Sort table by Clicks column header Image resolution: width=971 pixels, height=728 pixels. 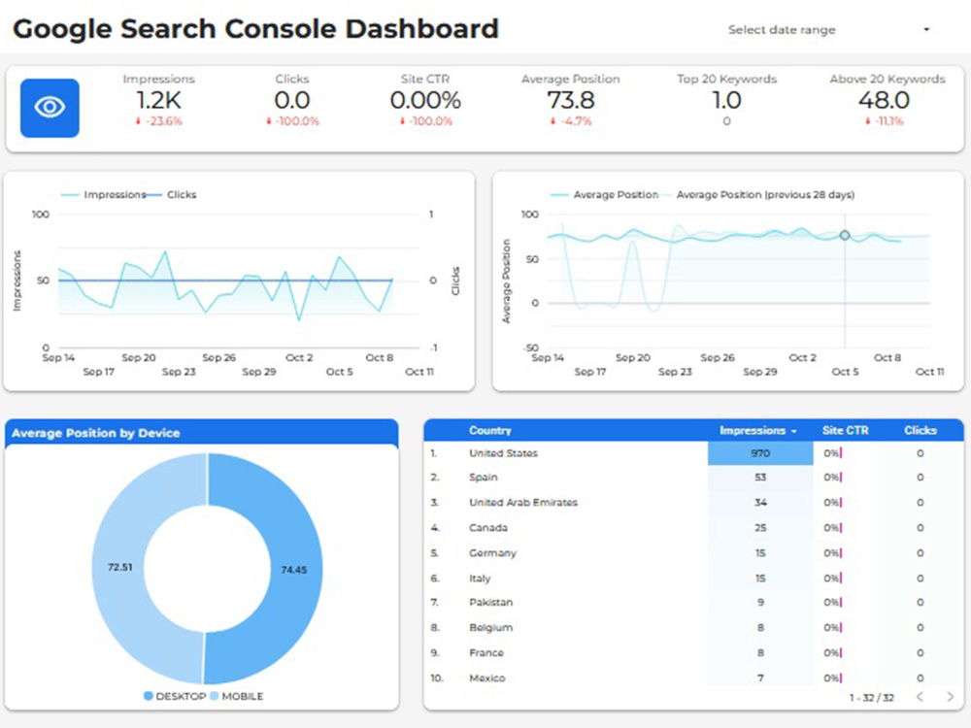coord(921,430)
